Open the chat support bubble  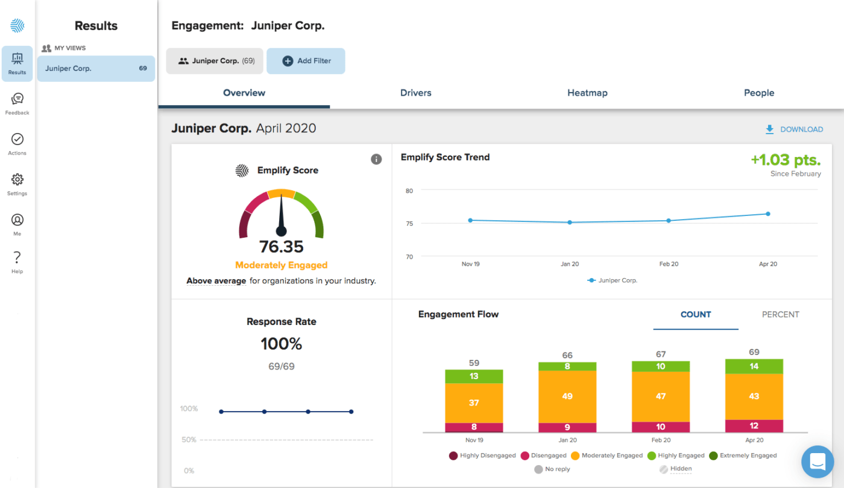coord(817,462)
